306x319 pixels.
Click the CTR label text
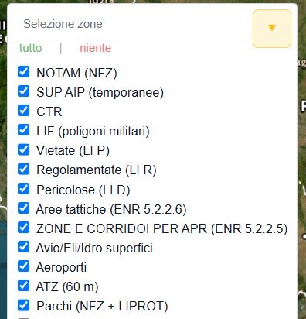pyautogui.click(x=49, y=111)
